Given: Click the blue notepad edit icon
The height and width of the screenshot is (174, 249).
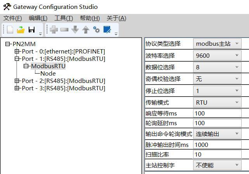Looking at the screenshot, I should [107, 29].
